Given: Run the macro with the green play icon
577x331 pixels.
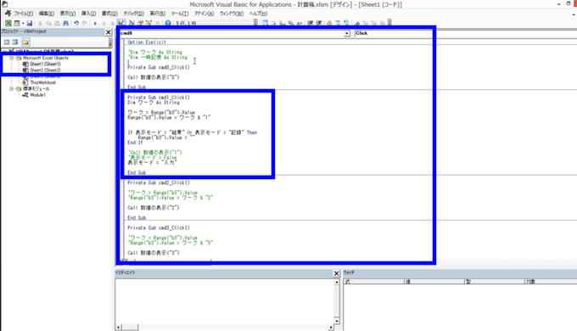Looking at the screenshot, I should [x=95, y=23].
